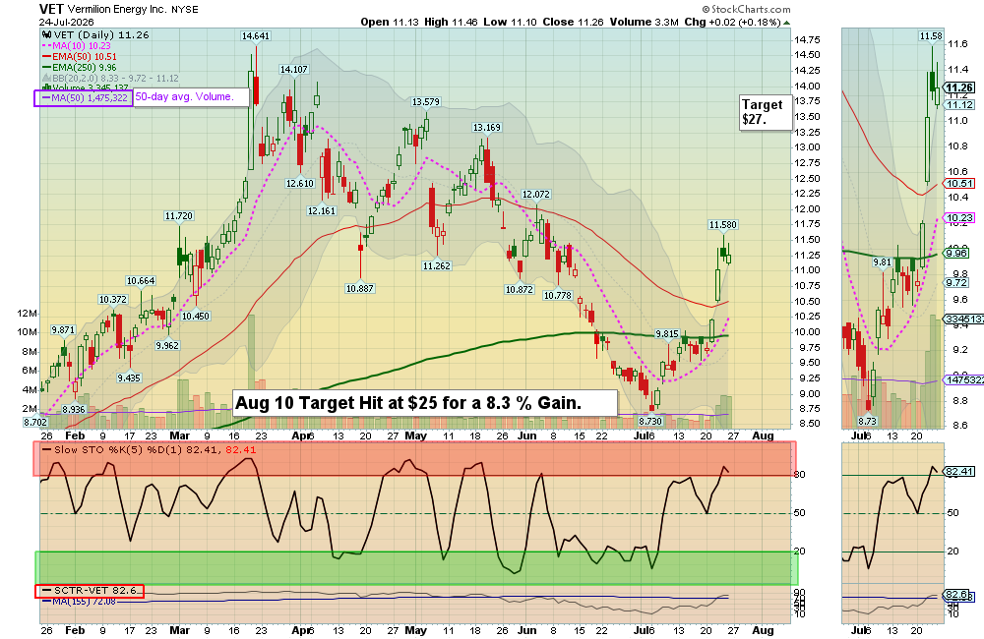Image resolution: width=984 pixels, height=639 pixels.
Task: Click the 1475322 average volume tag
Action: coord(964,380)
